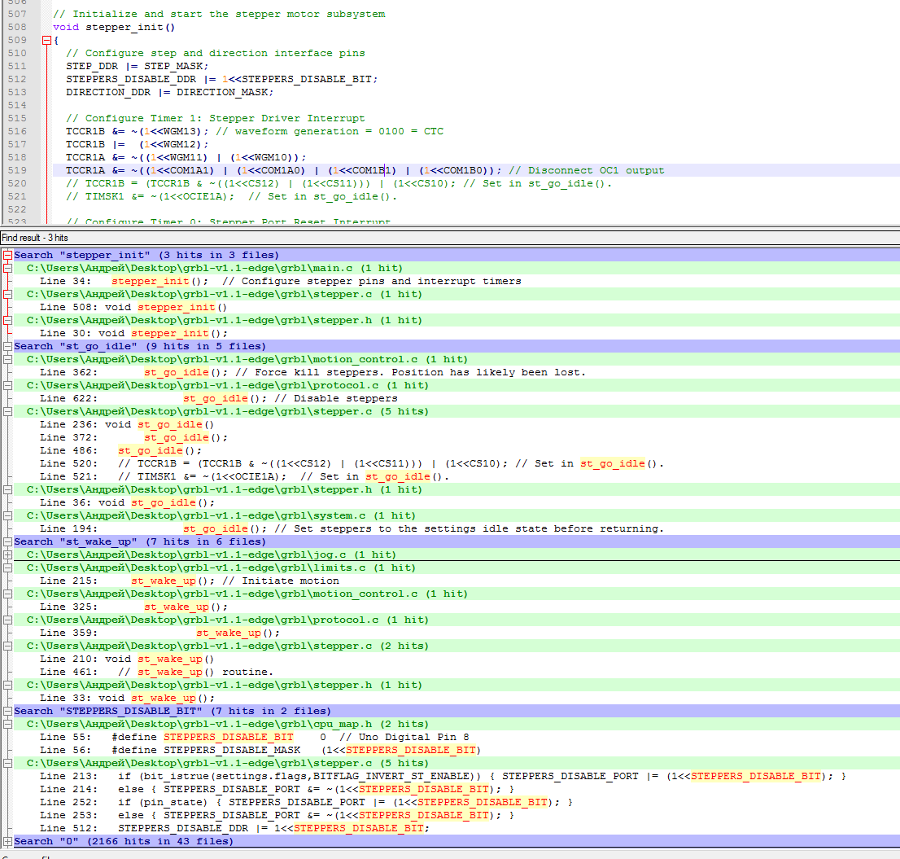The height and width of the screenshot is (859, 900).
Task: Open Line 461 st_wake_up routine result
Action: [x=156, y=672]
